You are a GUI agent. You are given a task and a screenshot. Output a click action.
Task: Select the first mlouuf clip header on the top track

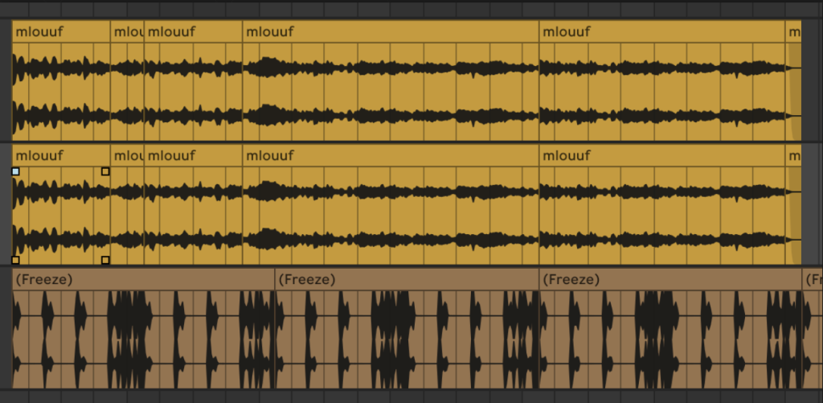pos(61,32)
